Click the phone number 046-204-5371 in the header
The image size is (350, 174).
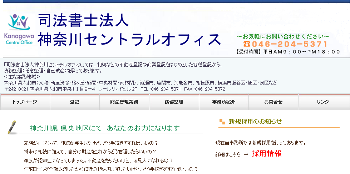pos(290,44)
